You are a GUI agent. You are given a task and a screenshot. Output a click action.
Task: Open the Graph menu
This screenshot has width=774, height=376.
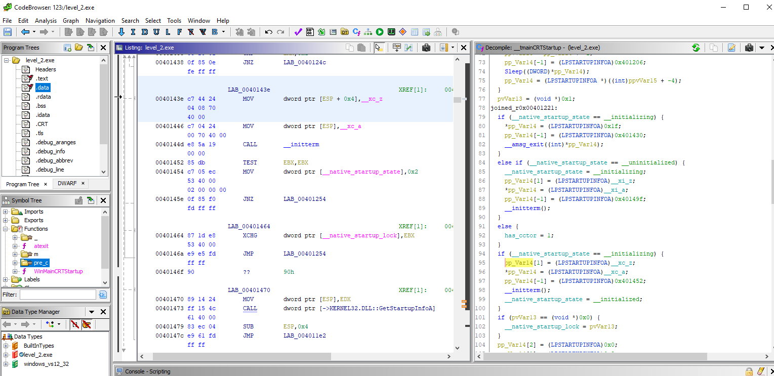[x=71, y=21]
